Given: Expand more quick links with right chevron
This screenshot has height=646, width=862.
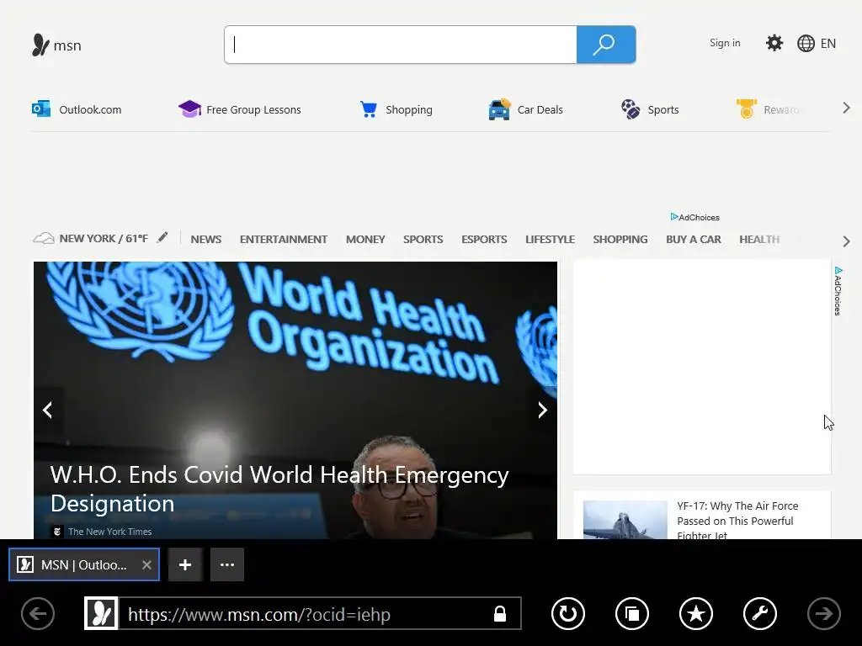Looking at the screenshot, I should coord(846,109).
